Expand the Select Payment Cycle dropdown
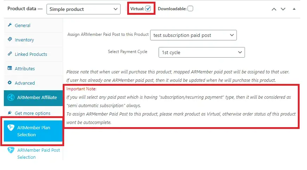The width and height of the screenshot is (307, 170). tap(202, 52)
